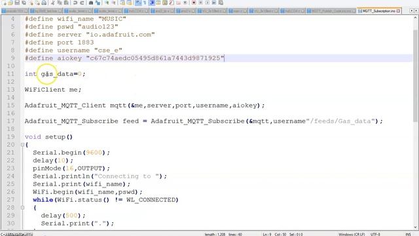Screen dimensions: 419x236
Task: Click on the WL_CONNECTED constant
Action: 151,200
